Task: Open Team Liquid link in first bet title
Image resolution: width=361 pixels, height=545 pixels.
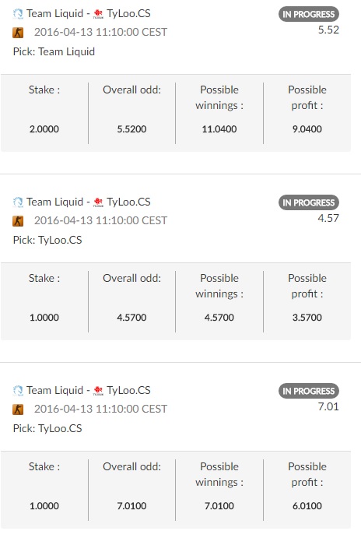Action: tap(55, 13)
